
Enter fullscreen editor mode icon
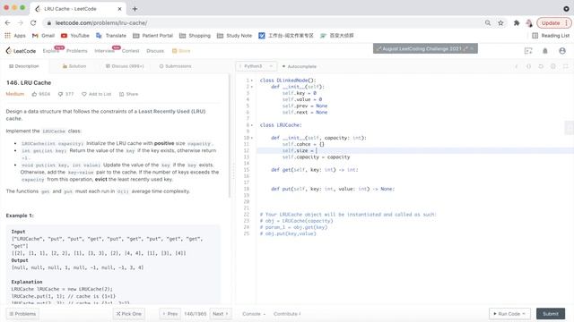point(566,66)
